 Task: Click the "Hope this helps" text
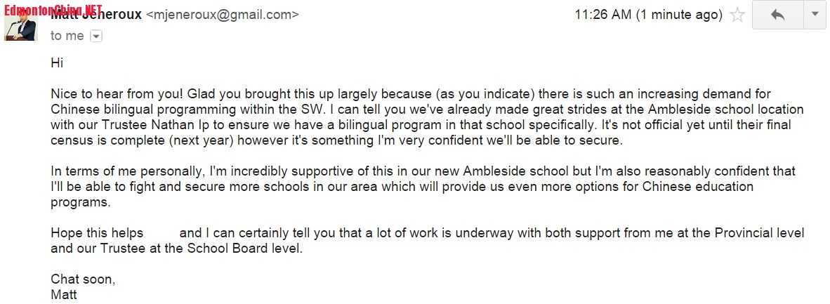(97, 233)
